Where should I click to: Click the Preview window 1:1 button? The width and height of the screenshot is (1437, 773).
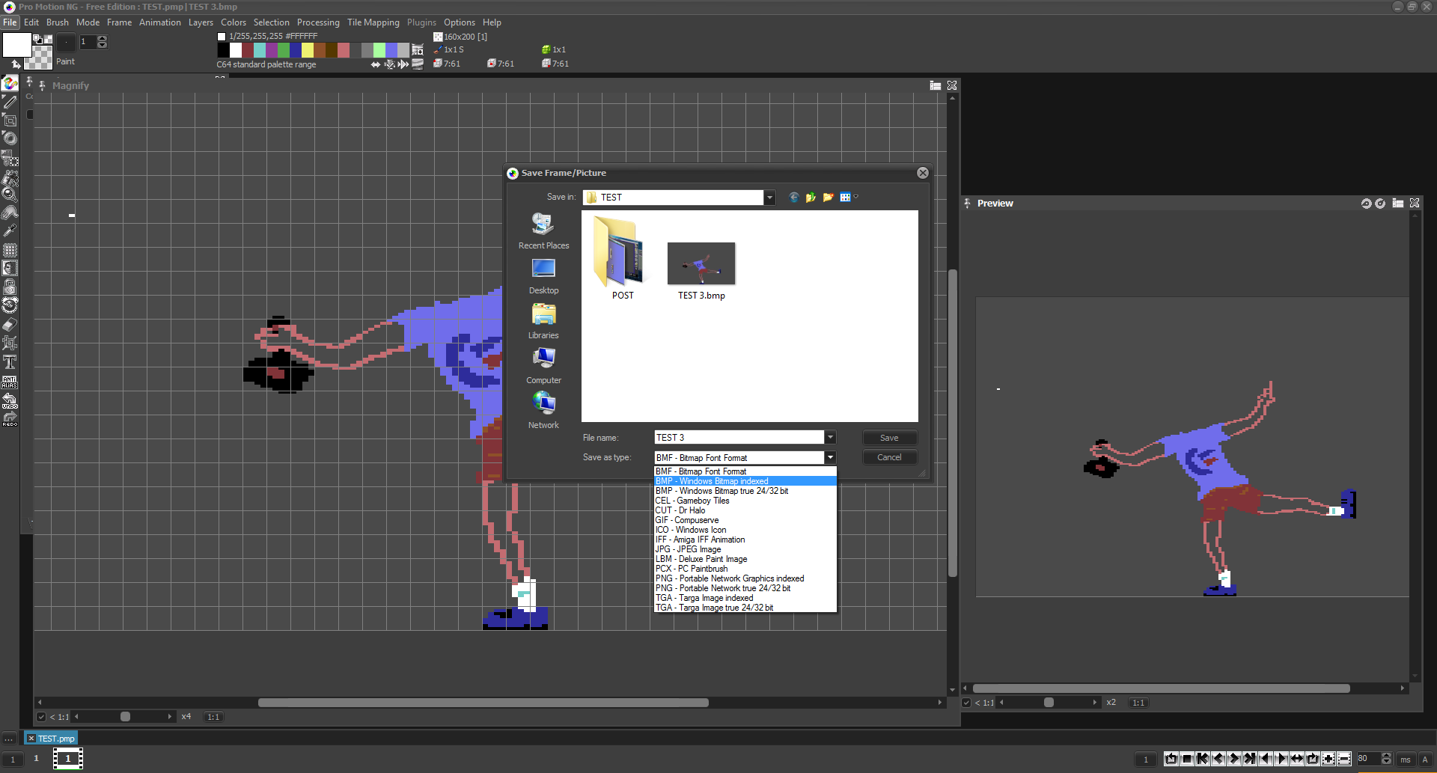[x=1138, y=703]
